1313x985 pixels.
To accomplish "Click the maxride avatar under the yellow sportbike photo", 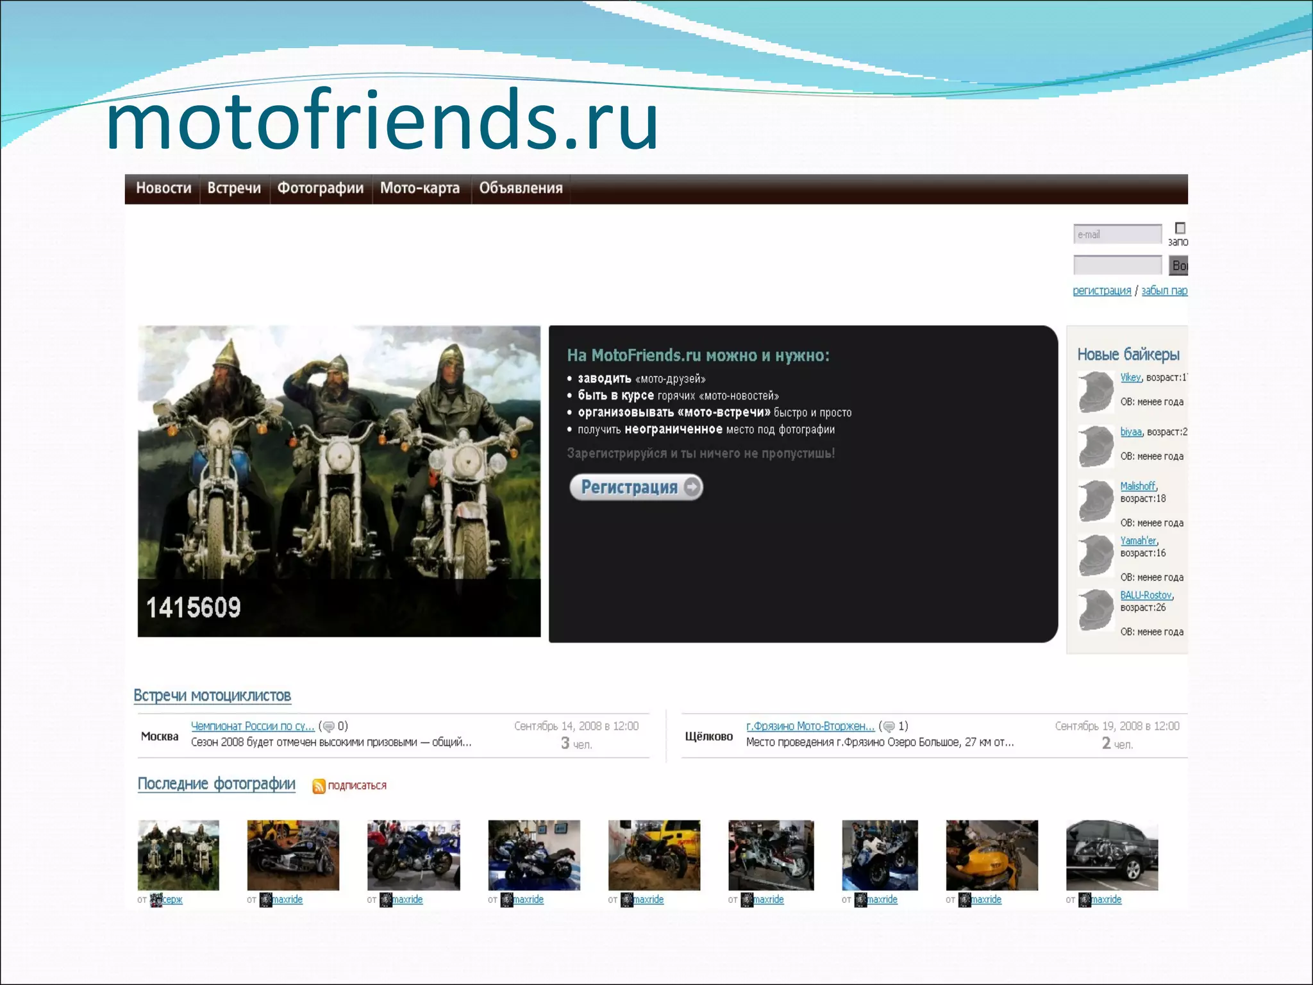I will pyautogui.click(x=965, y=900).
